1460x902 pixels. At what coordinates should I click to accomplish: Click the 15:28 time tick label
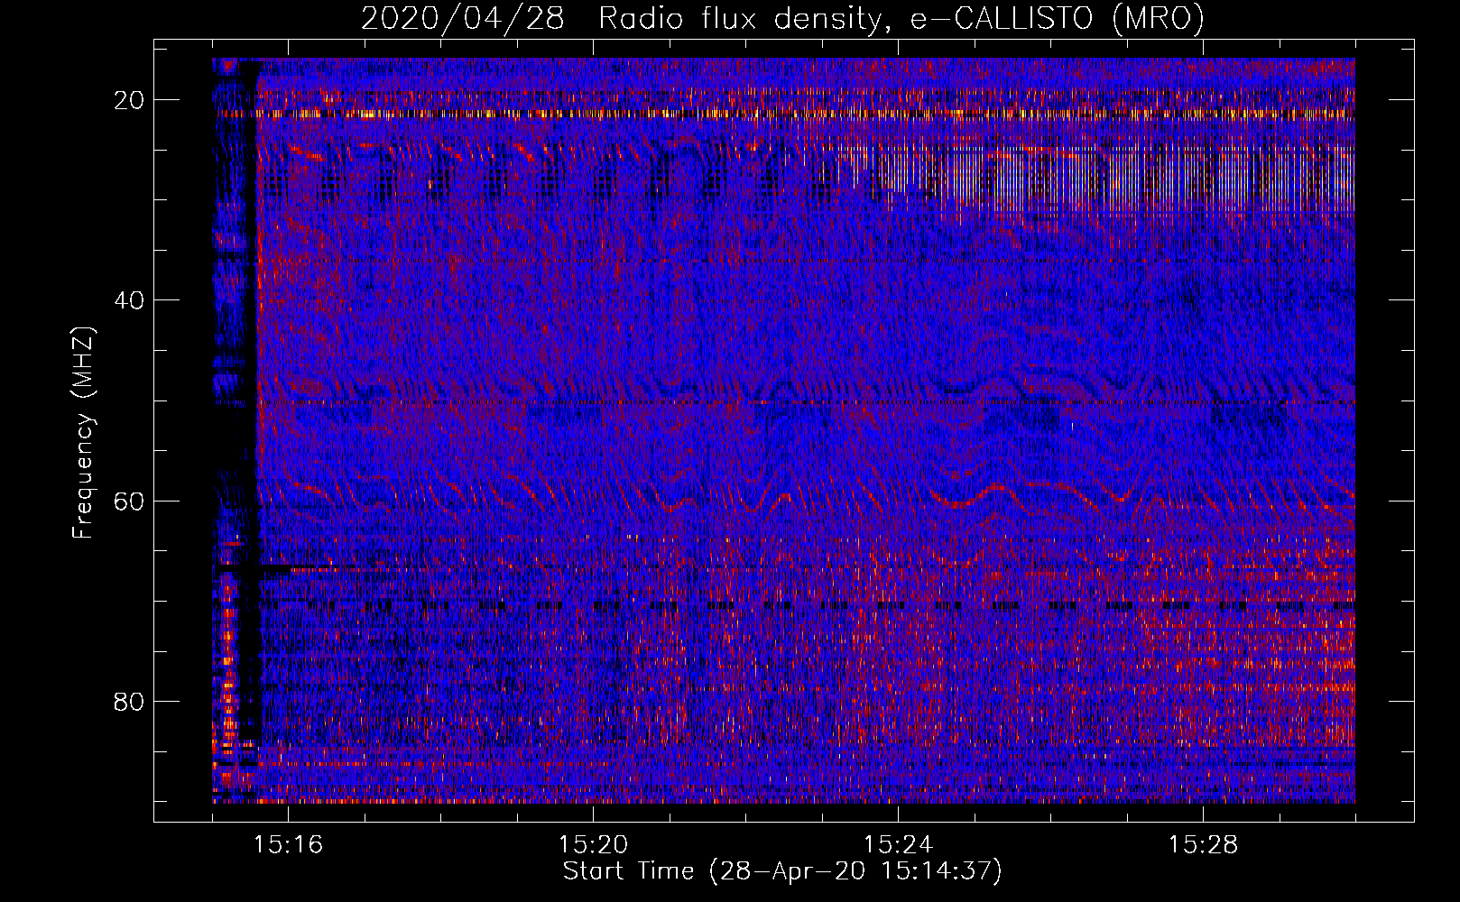tap(1203, 844)
